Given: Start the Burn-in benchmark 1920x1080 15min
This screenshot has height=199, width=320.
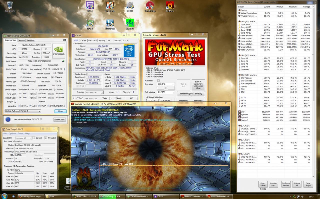Looking at the screenshot, I should coord(198,85).
